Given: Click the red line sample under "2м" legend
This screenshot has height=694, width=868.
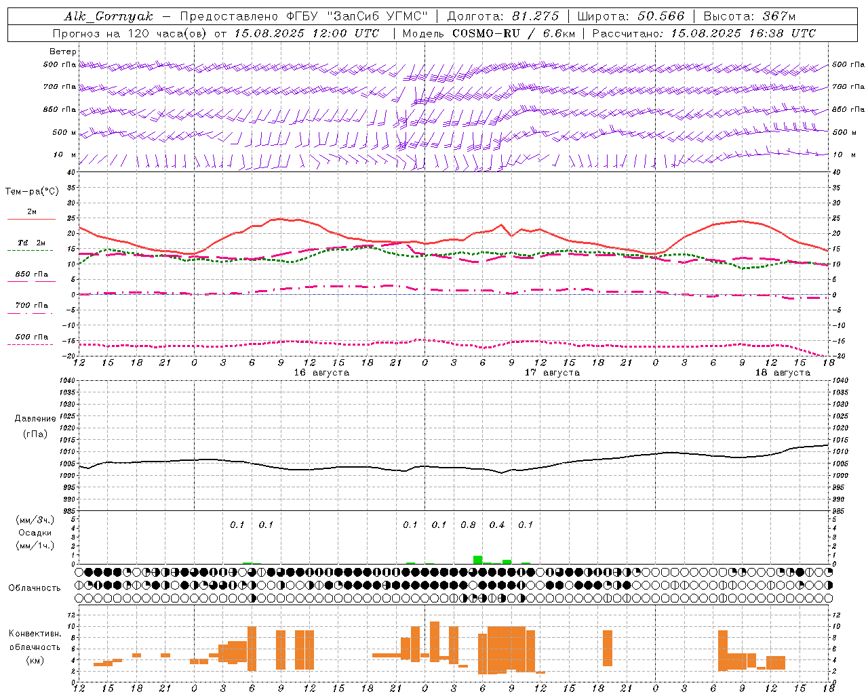Looking at the screenshot, I should pos(31,219).
